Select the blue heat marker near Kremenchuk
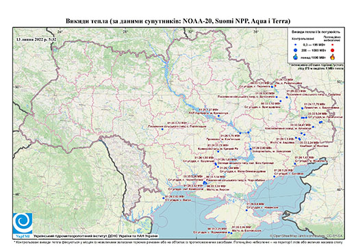The height and width of the screenshot is (252, 356). click(218, 116)
